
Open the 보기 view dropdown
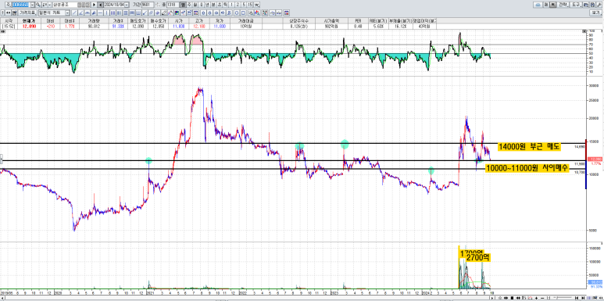point(596,13)
